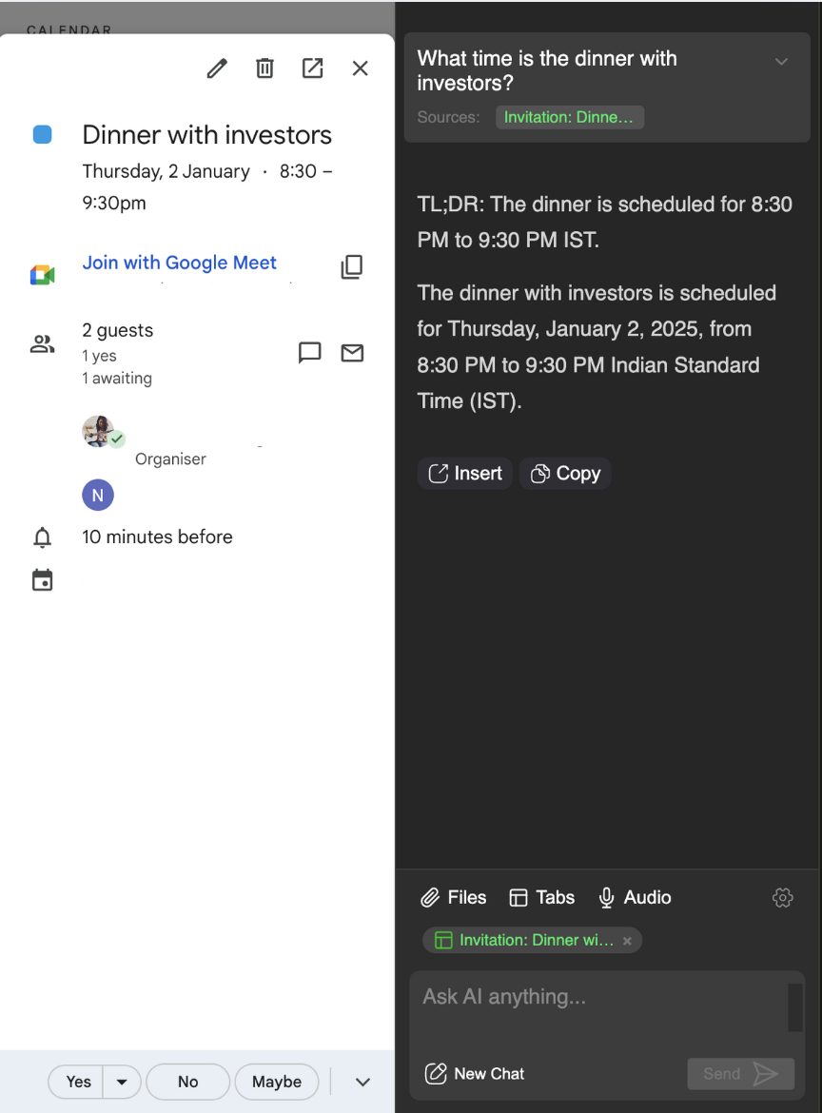Collapse the dinner question header chevron
The height and width of the screenshot is (1113, 822).
(x=781, y=62)
